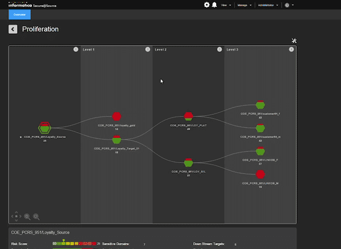Select the red loyalty_gold node
This screenshot has height=249, width=341.
[117, 116]
